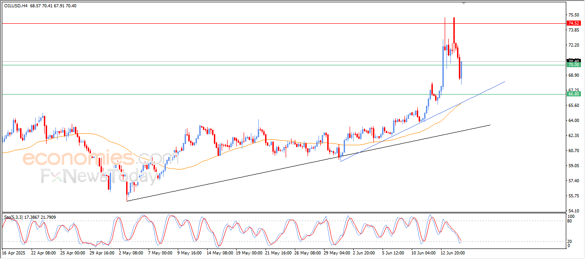Image resolution: width=585 pixels, height=259 pixels.
Task: Select the long black ascending trendline
Action: 308,163
